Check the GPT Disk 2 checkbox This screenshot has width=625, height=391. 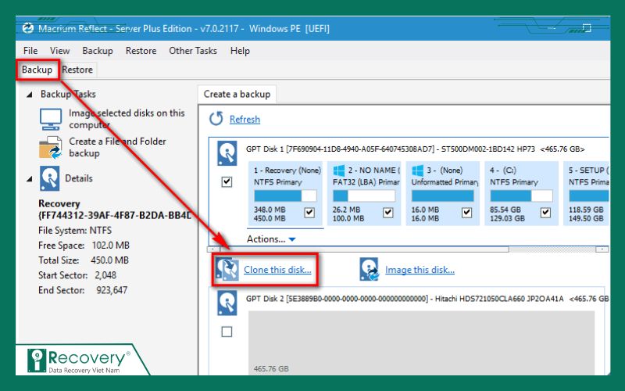tap(227, 332)
